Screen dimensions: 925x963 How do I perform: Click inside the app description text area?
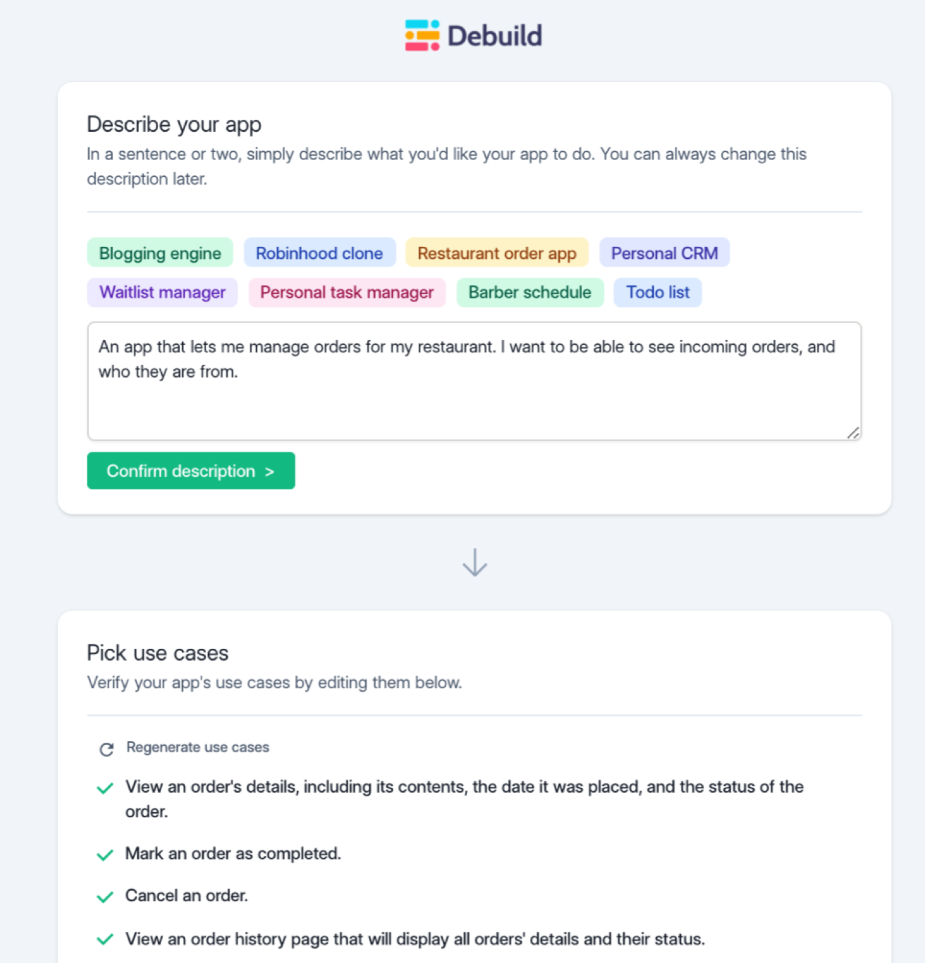click(x=475, y=381)
